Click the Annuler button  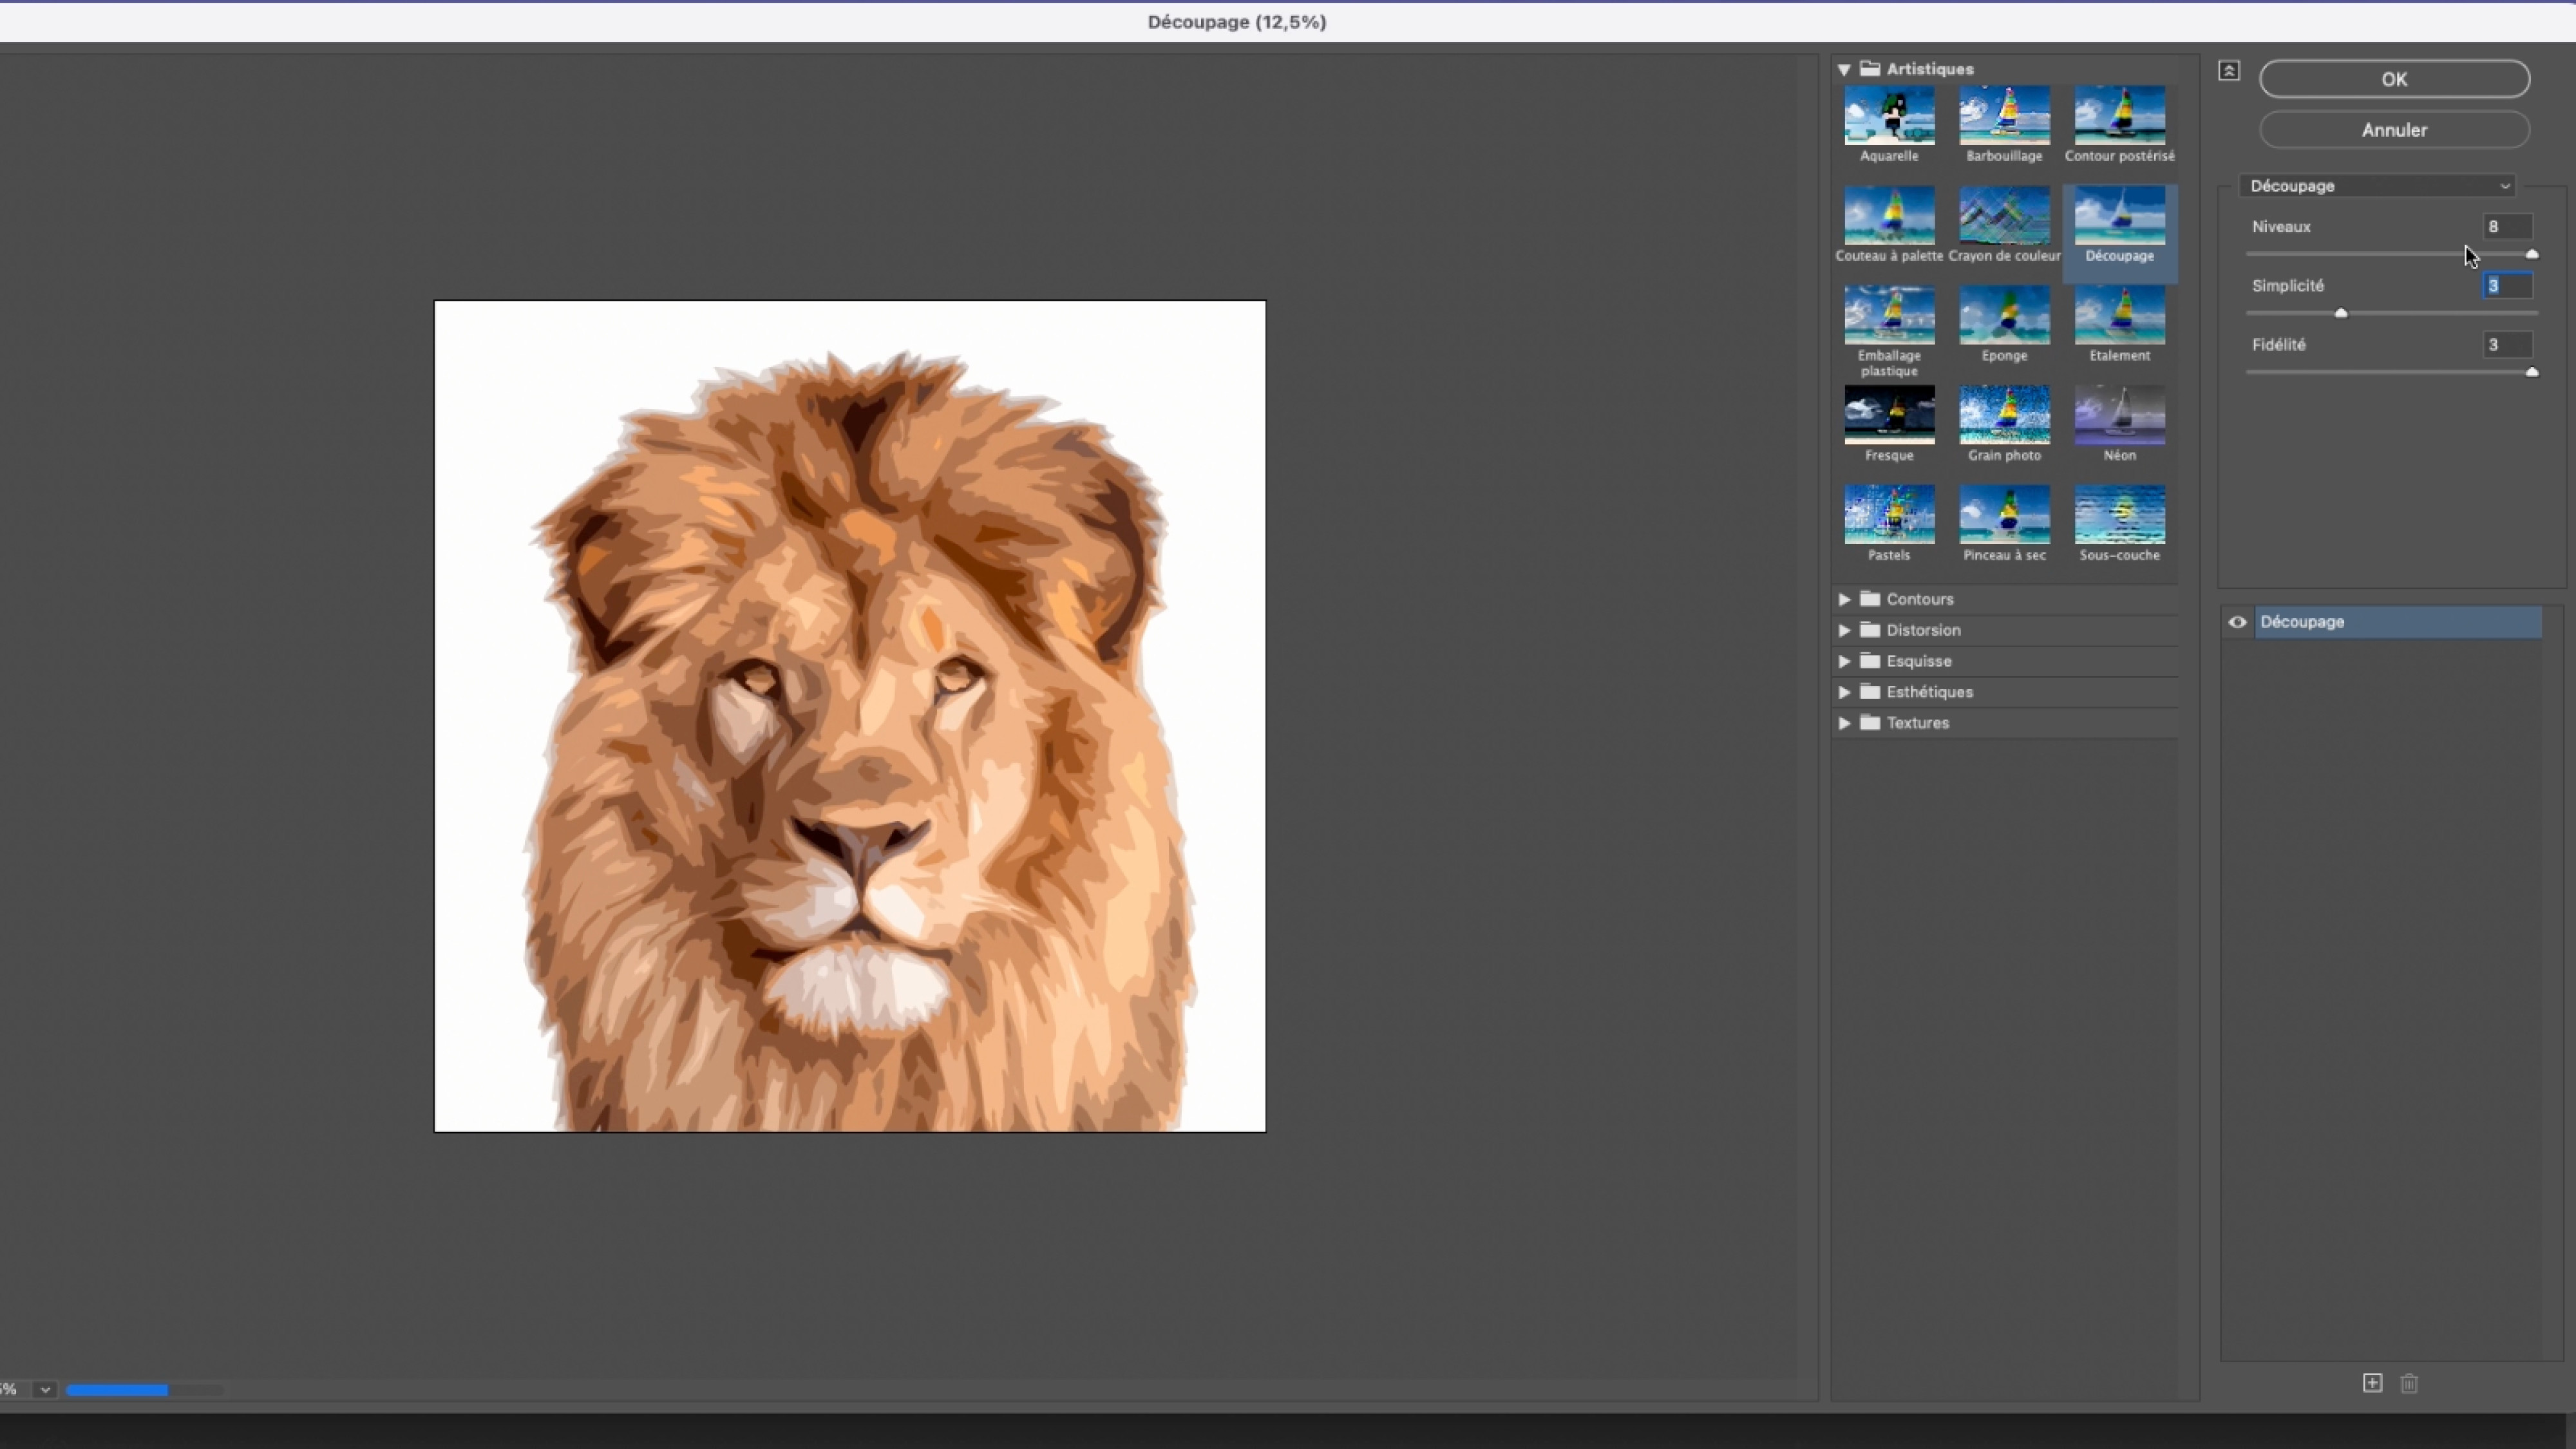click(x=2394, y=130)
